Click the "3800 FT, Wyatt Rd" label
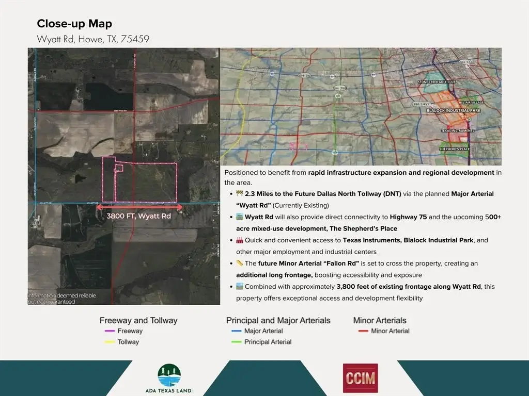The image size is (529, 396). coord(138,216)
